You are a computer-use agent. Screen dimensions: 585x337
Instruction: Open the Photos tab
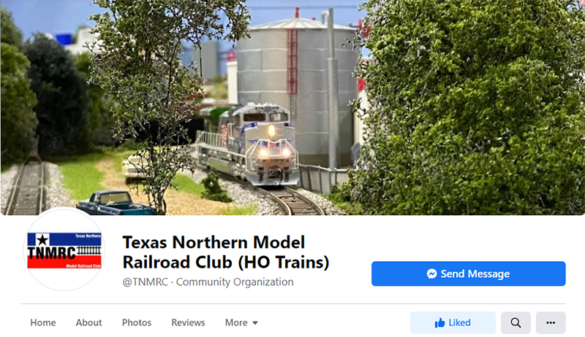click(137, 322)
